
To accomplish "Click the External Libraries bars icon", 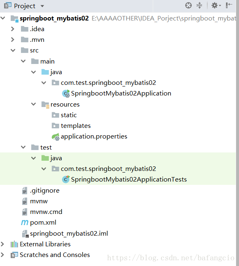I will click(x=14, y=244).
